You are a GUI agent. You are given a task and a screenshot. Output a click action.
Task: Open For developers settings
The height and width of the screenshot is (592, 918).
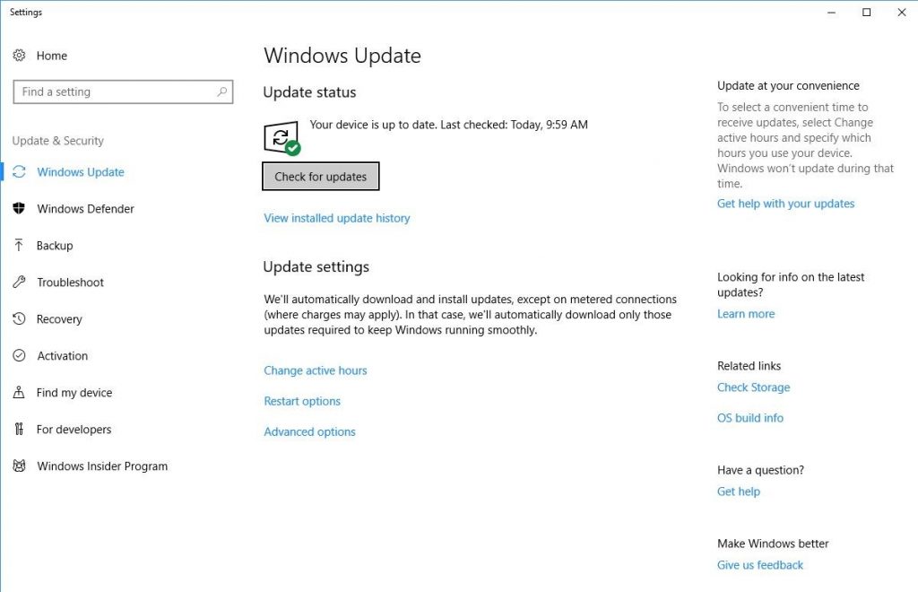tap(74, 430)
